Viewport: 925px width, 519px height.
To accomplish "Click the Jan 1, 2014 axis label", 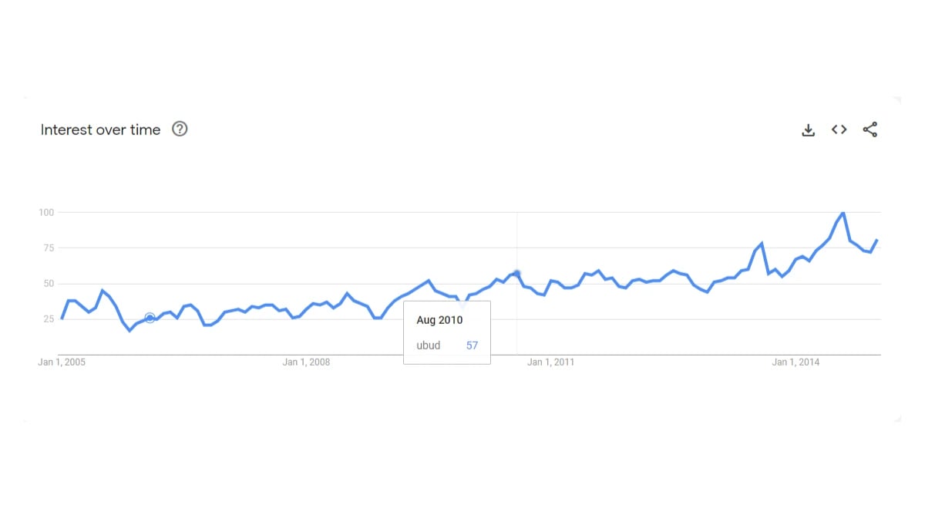I will (x=795, y=362).
